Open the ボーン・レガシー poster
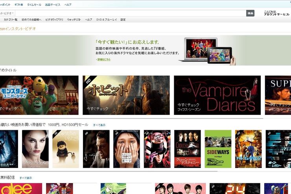Viewport: 291px width, 194px height. click(x=278, y=149)
